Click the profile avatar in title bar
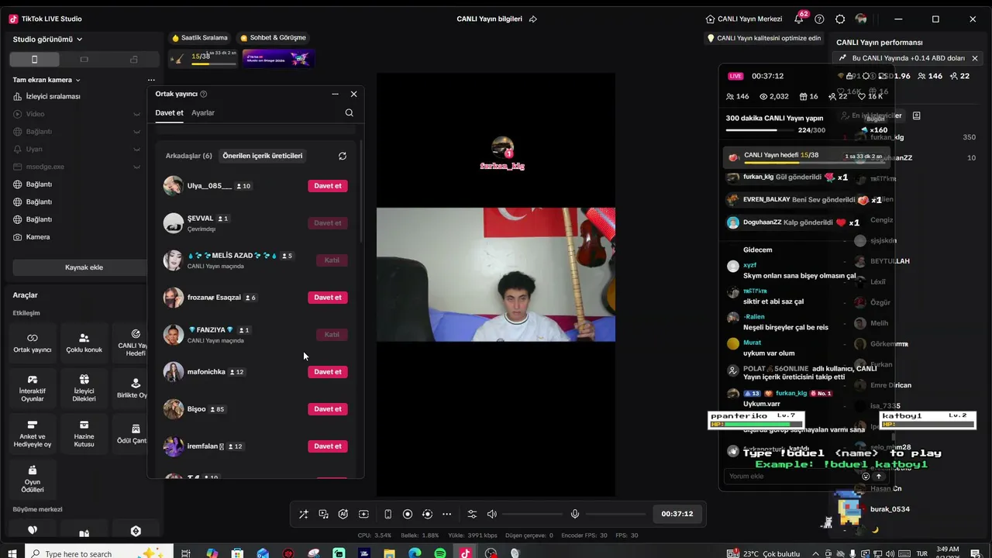992x558 pixels. click(861, 19)
